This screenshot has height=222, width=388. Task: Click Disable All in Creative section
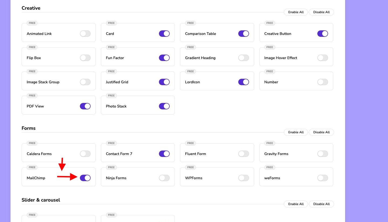tap(321, 12)
